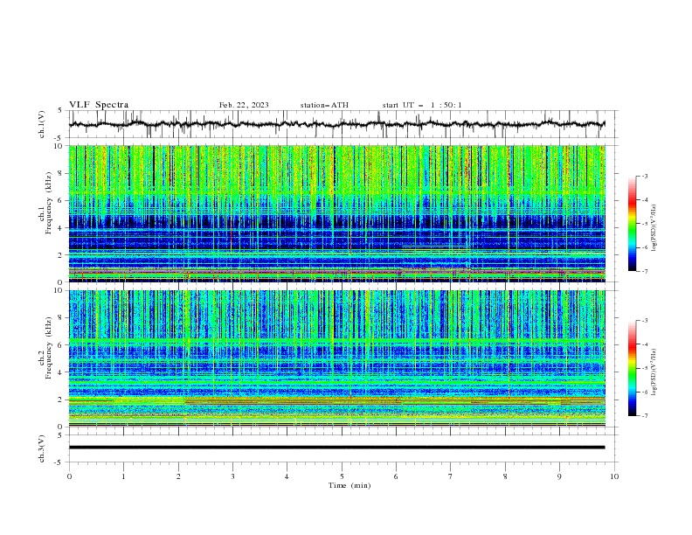Click time axis tick label "3"

point(232,476)
